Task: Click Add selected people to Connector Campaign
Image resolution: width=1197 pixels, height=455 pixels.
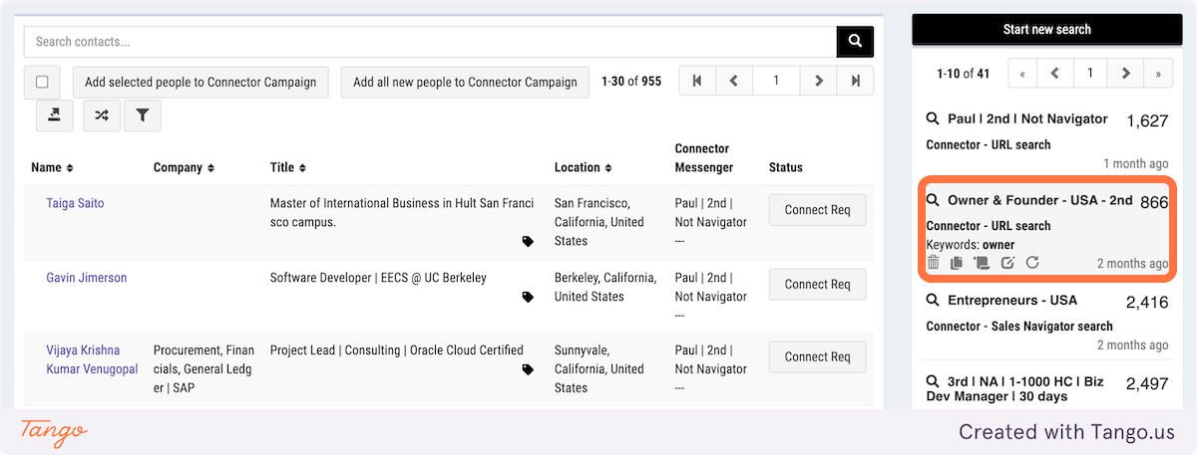Action: tap(200, 82)
